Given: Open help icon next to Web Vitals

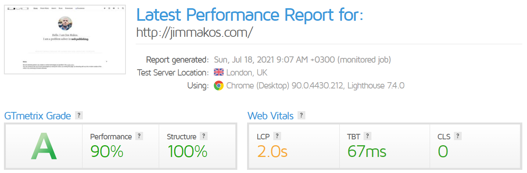Looking at the screenshot, I should (x=301, y=115).
